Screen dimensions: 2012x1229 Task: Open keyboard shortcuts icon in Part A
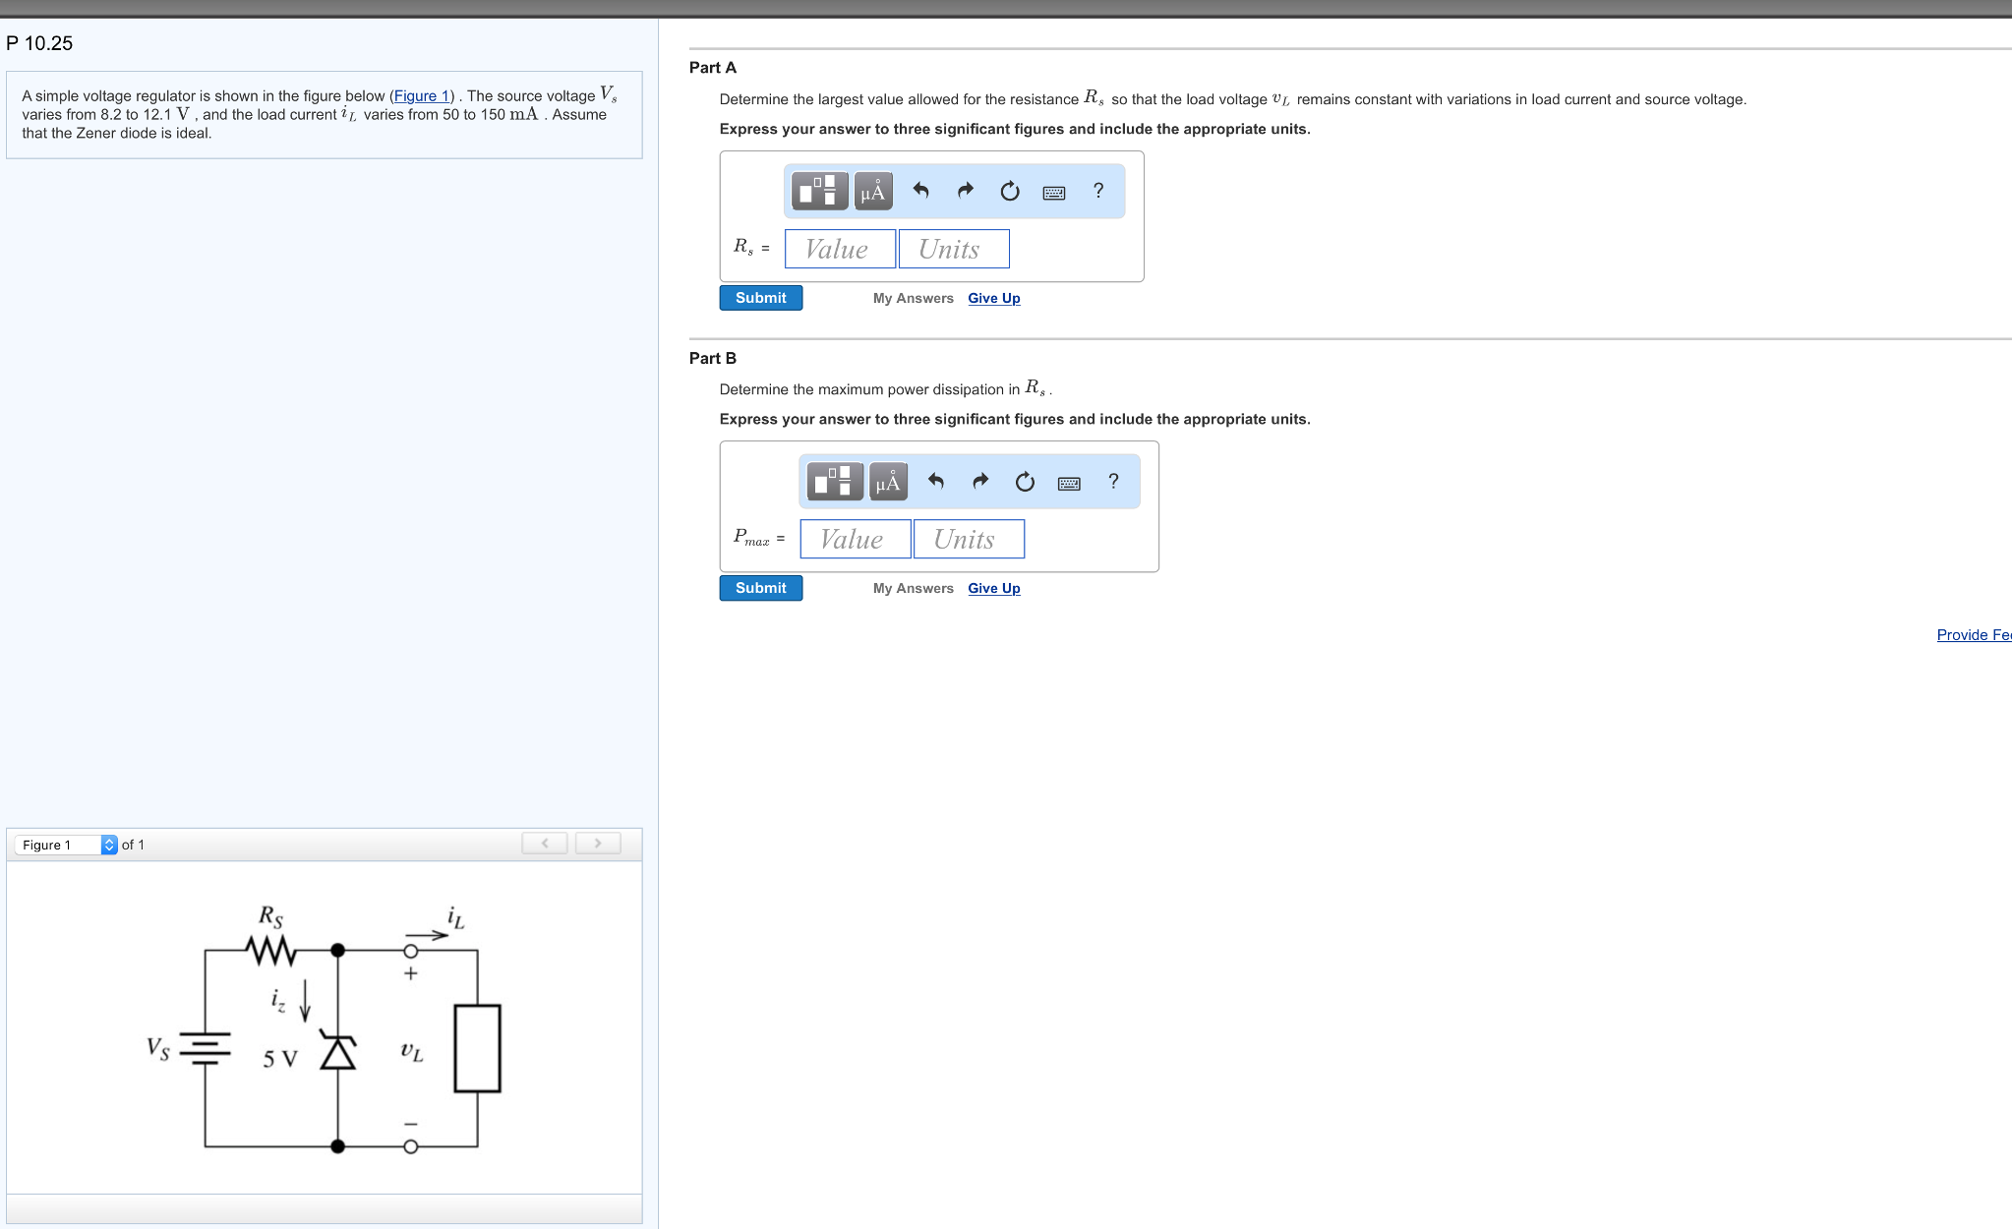[x=1053, y=192]
